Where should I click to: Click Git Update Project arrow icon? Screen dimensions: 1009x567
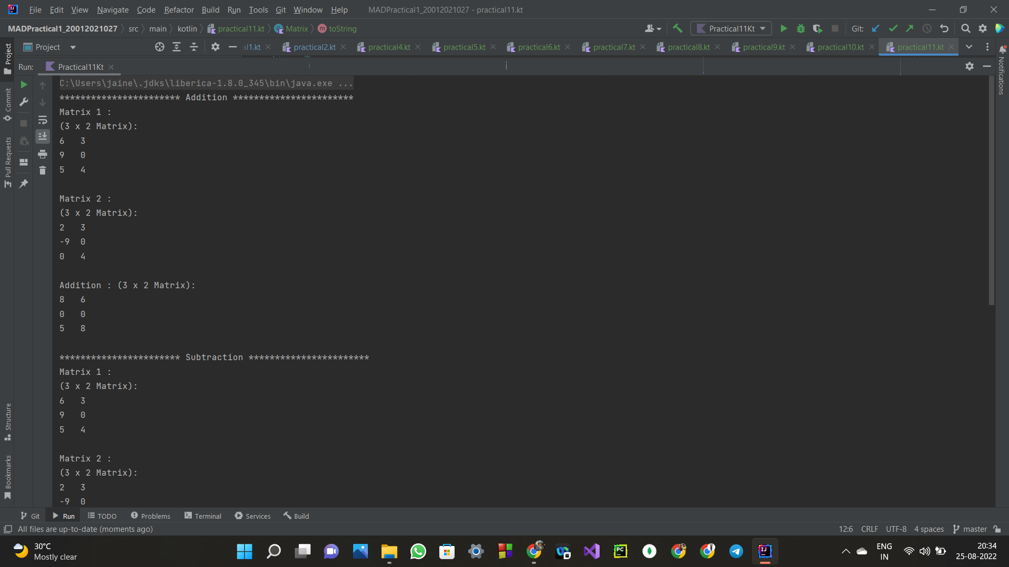click(876, 28)
